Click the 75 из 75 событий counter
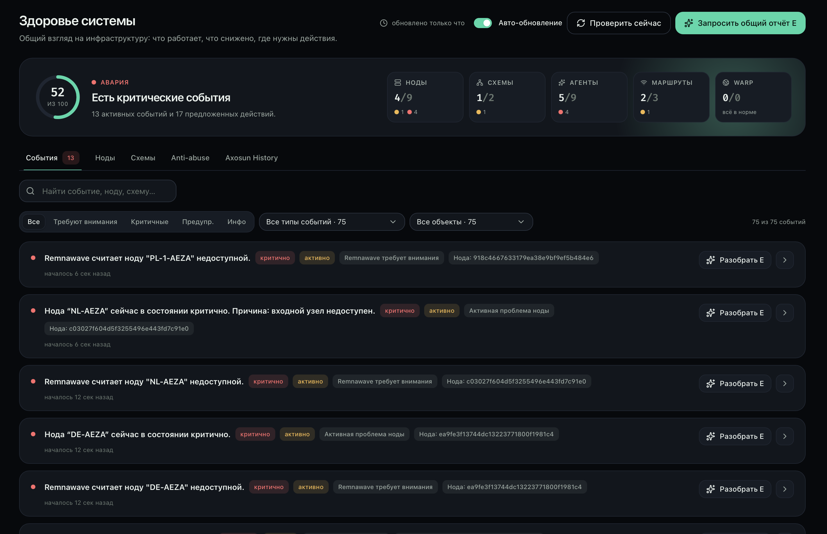Image resolution: width=827 pixels, height=534 pixels. 779,222
